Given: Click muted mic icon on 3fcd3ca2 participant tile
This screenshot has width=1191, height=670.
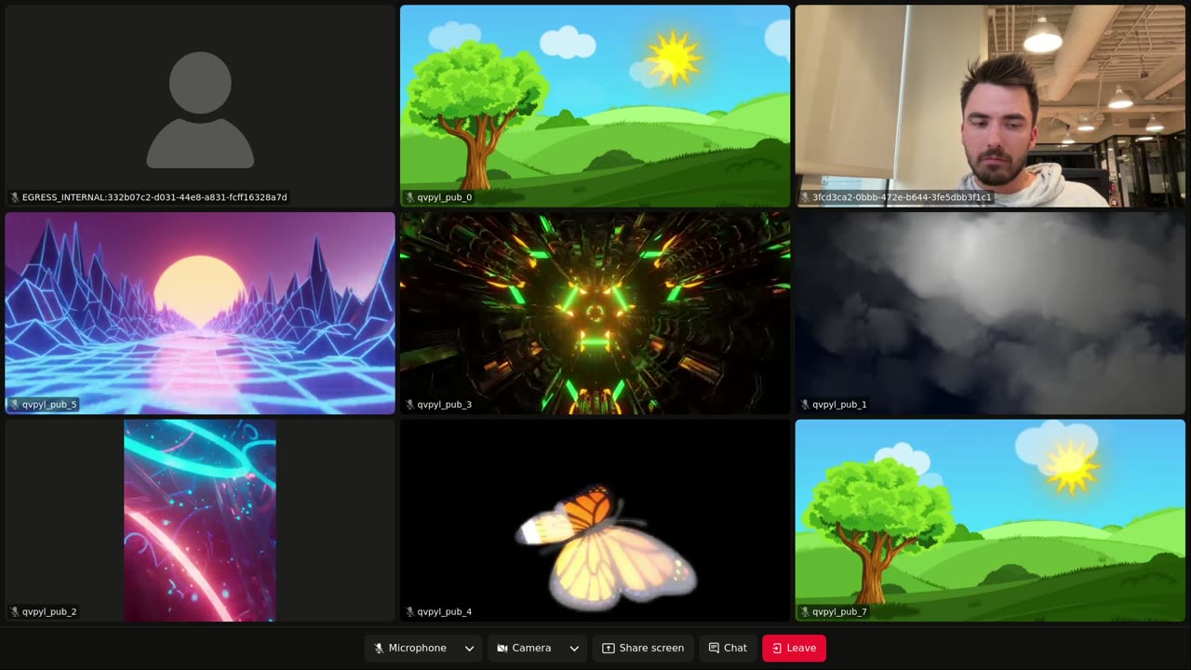Looking at the screenshot, I should tap(805, 197).
